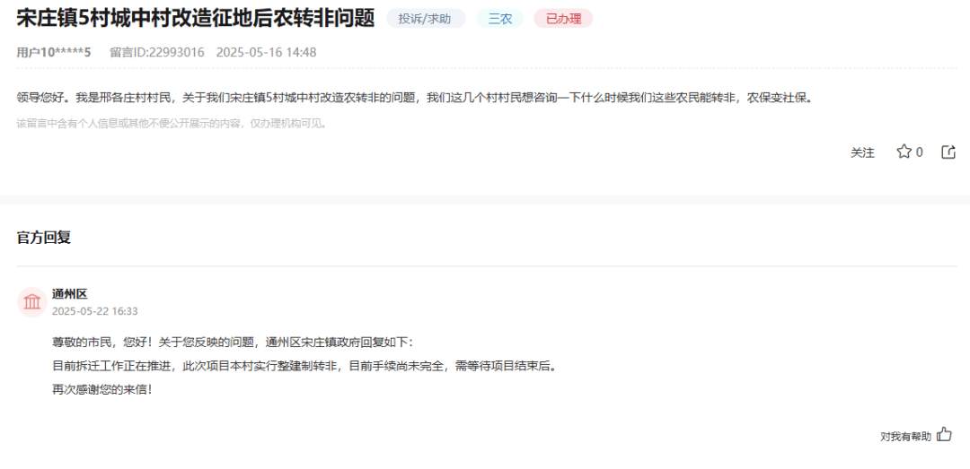Click the favorite count 0
The image size is (970, 469).
(920, 152)
